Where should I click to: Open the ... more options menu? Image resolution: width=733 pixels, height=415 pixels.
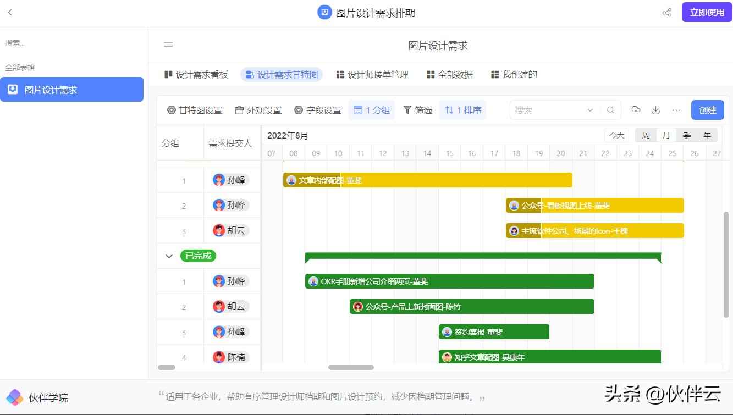(676, 110)
